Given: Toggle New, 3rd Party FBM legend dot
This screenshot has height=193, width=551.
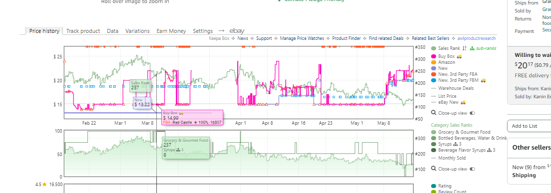Looking at the screenshot, I should (x=433, y=80).
